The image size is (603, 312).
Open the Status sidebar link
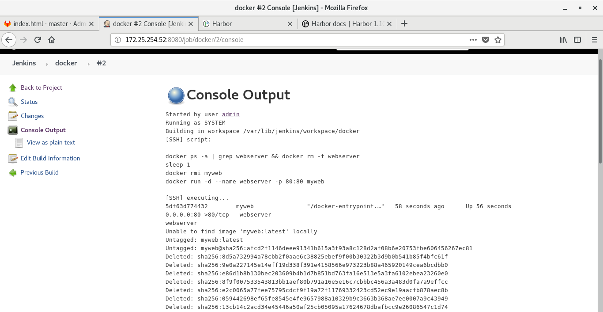click(29, 102)
